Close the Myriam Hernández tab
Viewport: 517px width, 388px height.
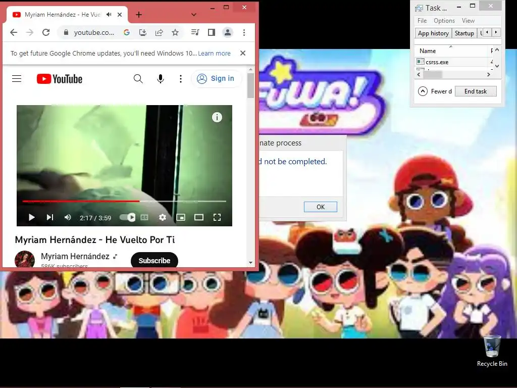120,15
